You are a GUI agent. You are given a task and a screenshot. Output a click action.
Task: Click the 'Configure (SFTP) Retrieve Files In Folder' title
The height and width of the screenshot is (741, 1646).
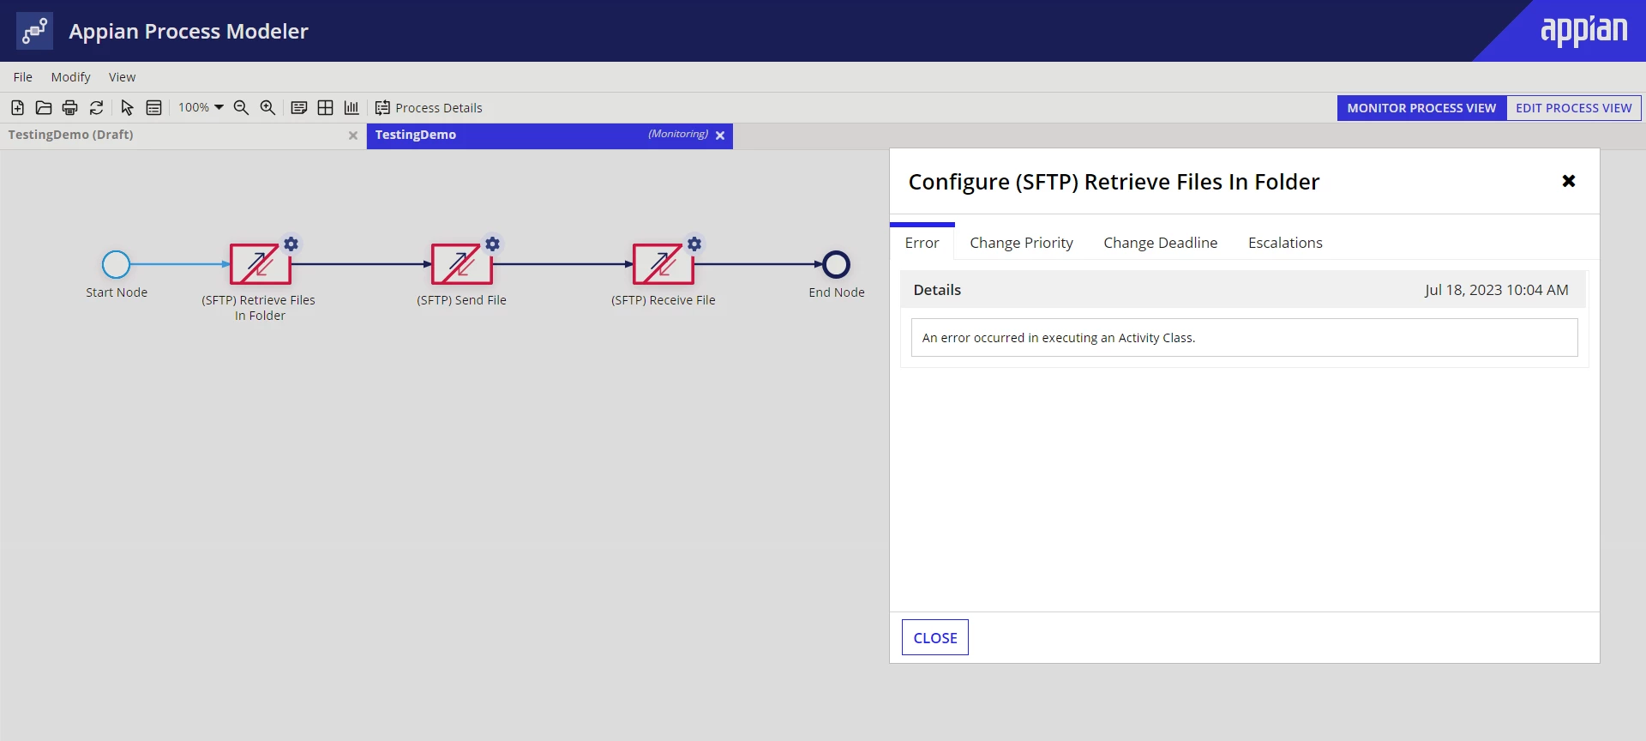(x=1114, y=182)
